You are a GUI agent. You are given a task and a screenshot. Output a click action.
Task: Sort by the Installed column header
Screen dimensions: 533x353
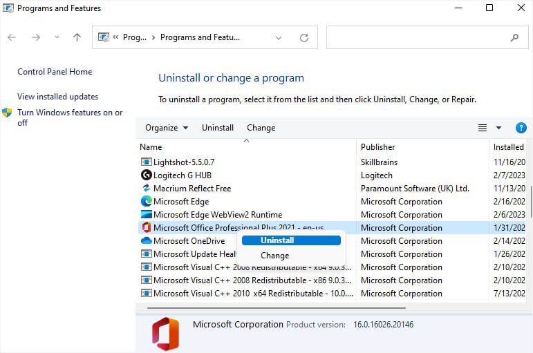point(509,146)
